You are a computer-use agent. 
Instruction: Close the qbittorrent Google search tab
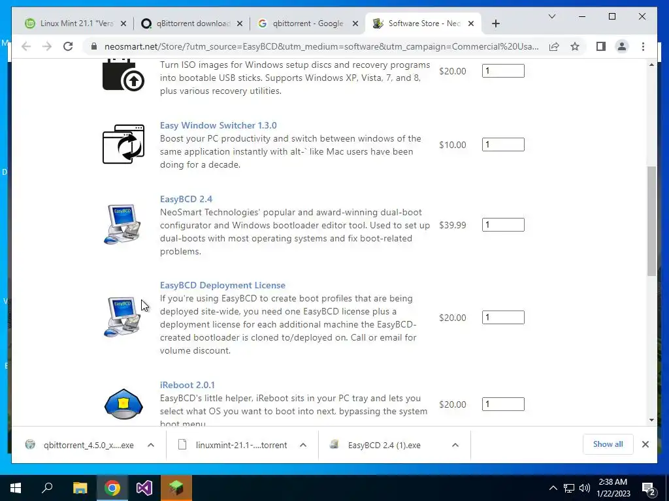(355, 23)
